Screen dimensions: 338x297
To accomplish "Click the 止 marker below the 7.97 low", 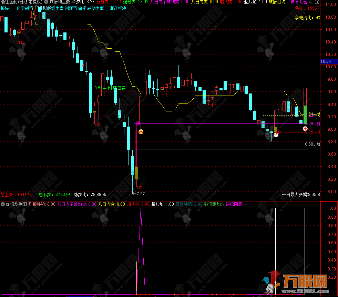I will (x=139, y=187).
